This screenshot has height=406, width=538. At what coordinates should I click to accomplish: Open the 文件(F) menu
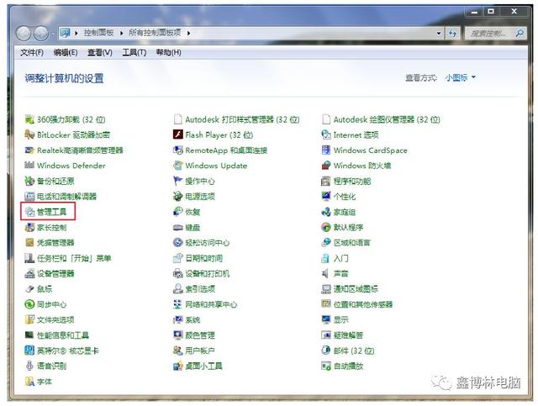[32, 52]
